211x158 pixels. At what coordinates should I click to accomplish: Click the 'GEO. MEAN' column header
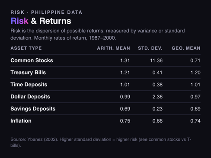tap(186, 48)
